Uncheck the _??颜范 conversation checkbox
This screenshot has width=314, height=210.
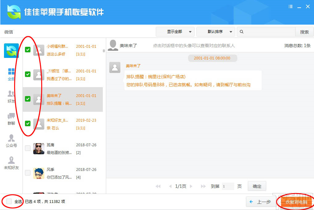(28, 74)
